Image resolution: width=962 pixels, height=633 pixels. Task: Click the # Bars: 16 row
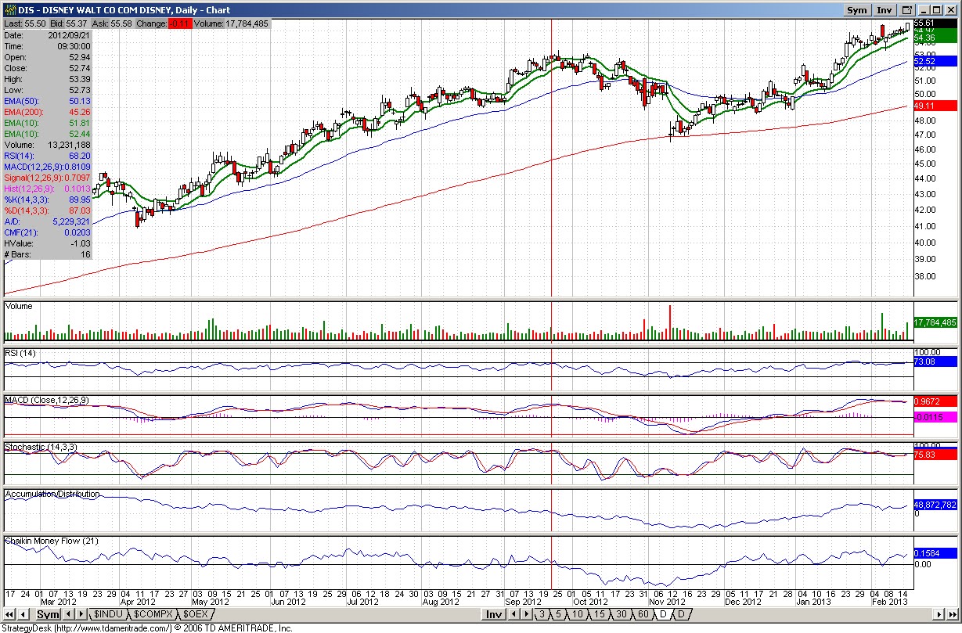click(49, 254)
